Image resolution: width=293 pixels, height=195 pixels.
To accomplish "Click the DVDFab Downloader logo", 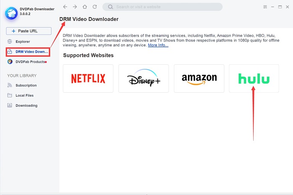I will pos(11,13).
